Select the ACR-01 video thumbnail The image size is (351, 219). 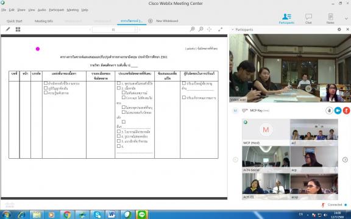pyautogui.click(x=266, y=186)
